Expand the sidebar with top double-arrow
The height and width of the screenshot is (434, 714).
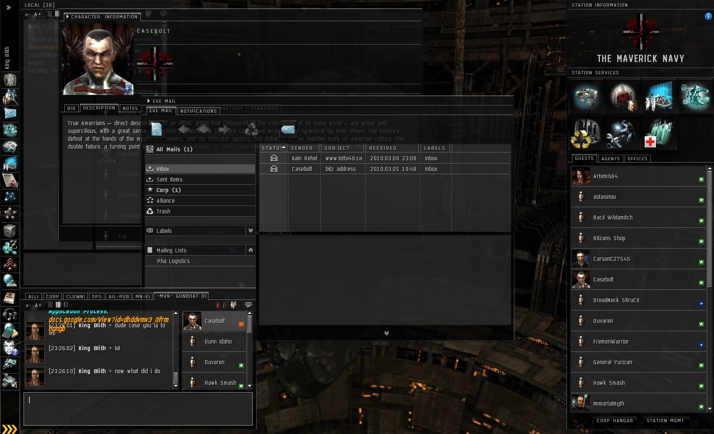8,8
